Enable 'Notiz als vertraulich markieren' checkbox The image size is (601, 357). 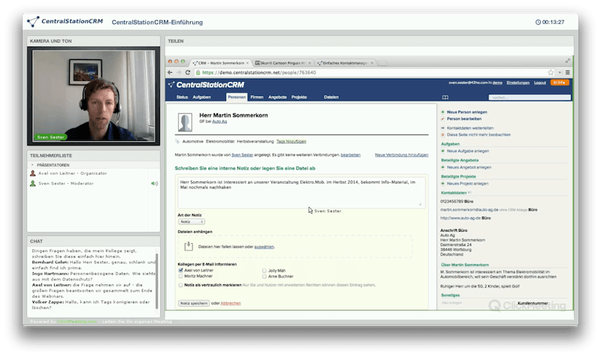click(181, 286)
